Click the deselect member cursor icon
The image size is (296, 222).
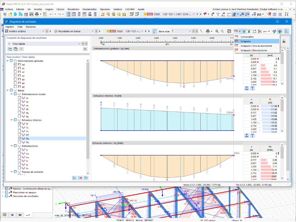[x=202, y=31]
